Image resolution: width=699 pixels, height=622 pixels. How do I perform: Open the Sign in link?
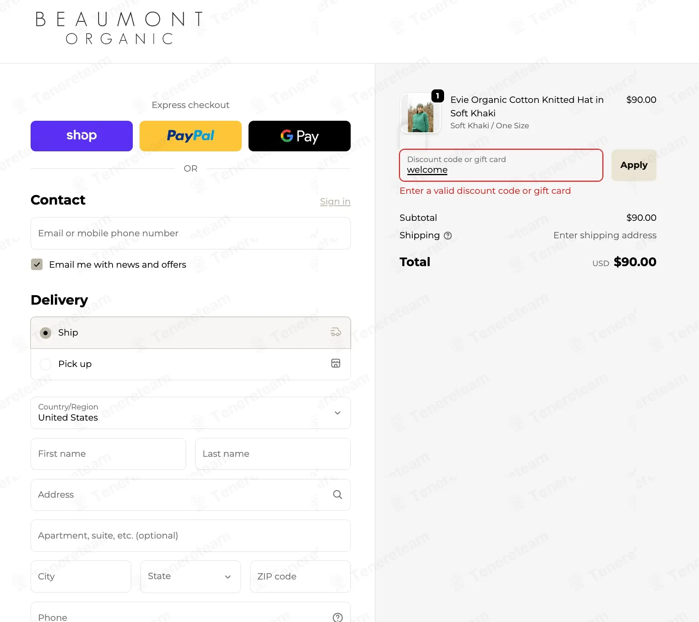[335, 202]
